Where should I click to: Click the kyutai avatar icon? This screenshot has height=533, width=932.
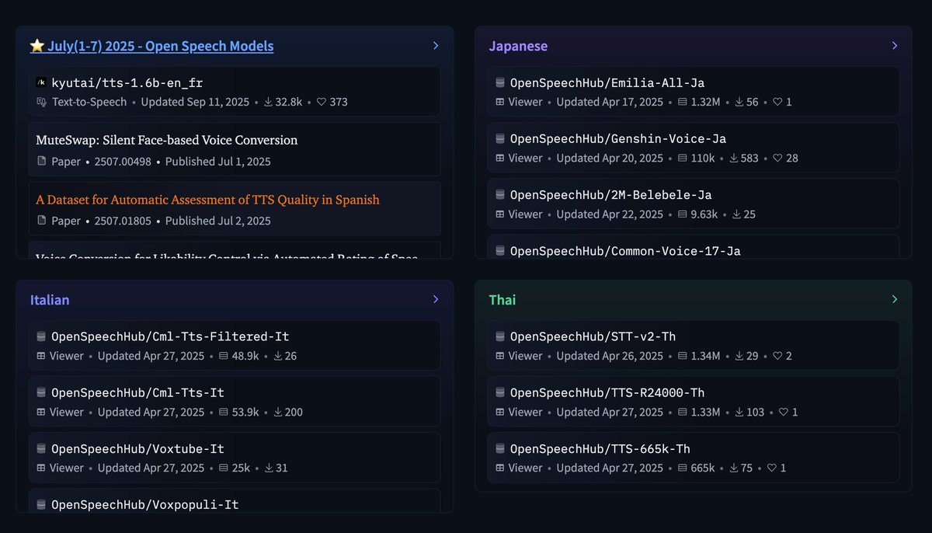tap(41, 82)
